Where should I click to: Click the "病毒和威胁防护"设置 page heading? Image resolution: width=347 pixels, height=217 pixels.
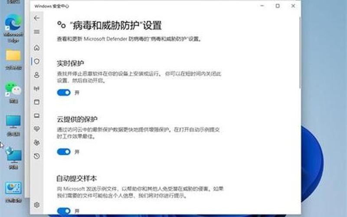tap(115, 26)
